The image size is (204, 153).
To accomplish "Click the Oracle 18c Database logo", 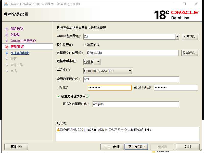I will tap(176, 15).
